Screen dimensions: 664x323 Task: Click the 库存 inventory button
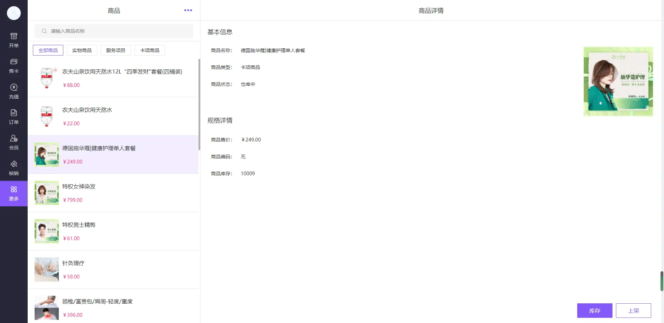pos(594,311)
